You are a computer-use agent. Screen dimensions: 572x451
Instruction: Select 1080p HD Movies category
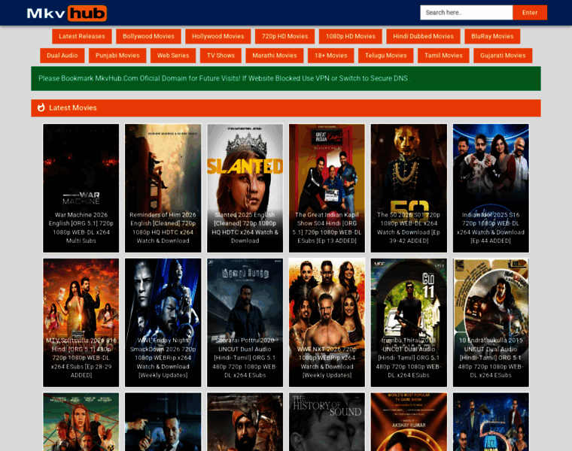(350, 36)
